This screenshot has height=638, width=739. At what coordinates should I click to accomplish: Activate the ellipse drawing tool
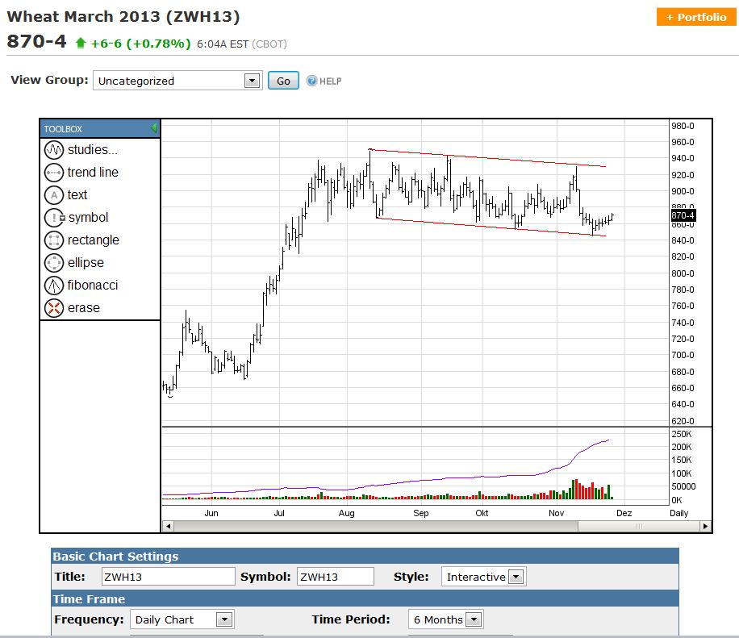[x=74, y=263]
